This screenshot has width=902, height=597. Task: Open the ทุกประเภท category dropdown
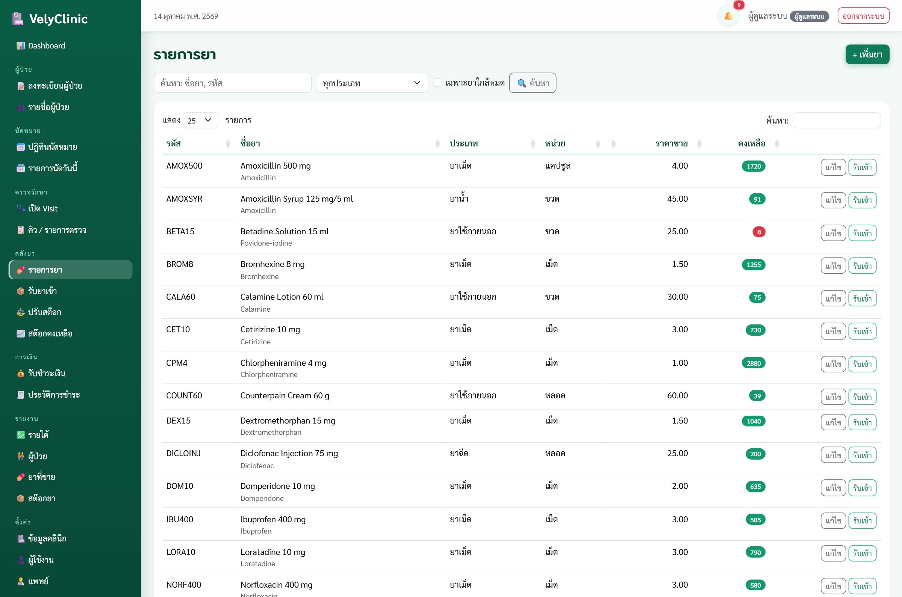coord(372,83)
